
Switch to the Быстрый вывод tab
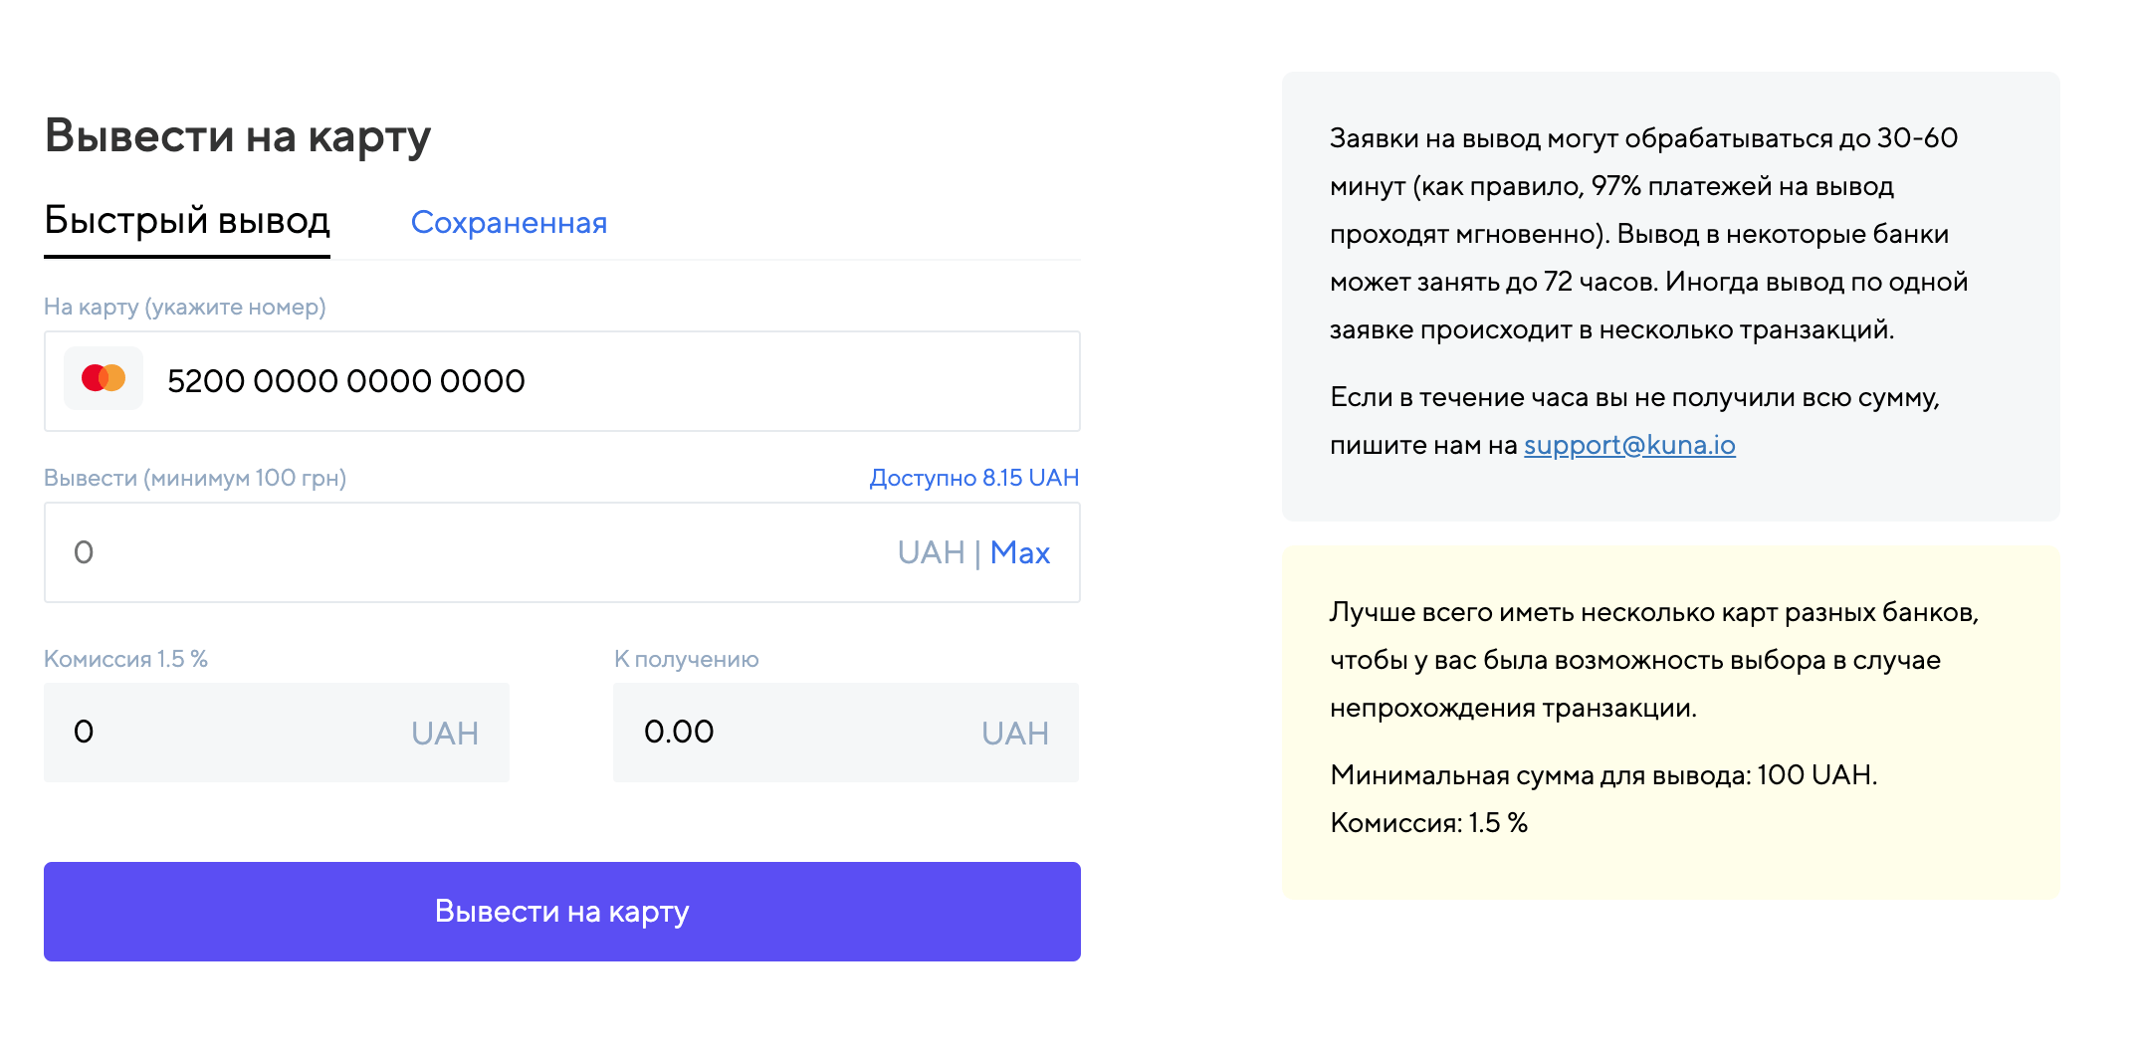[187, 221]
